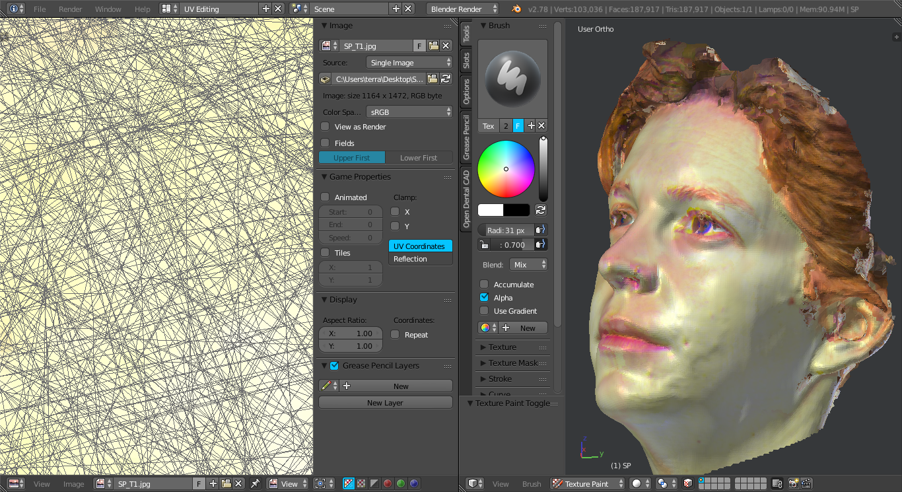Switch to the Slots tab

466,60
